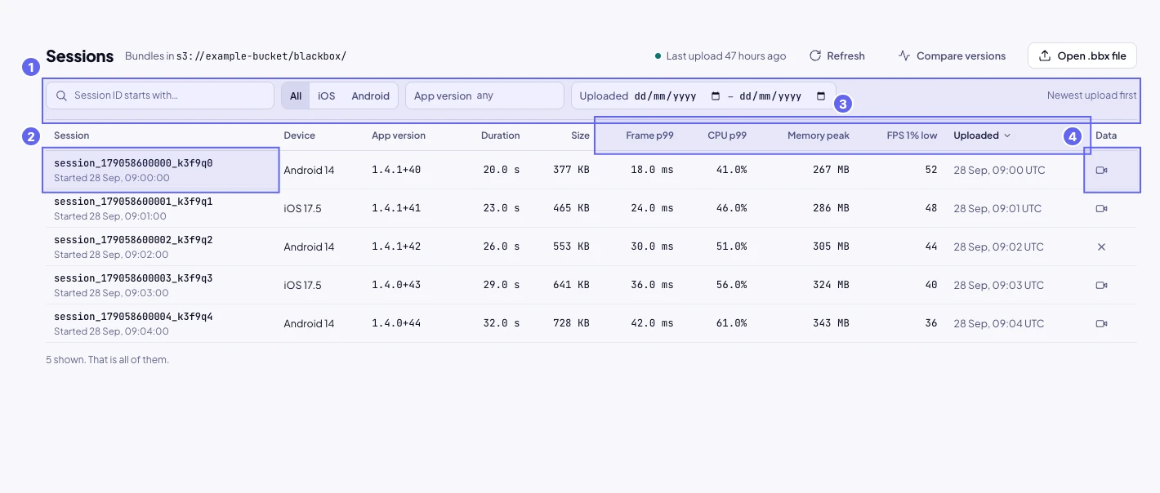This screenshot has height=493, width=1160.
Task: Click video icon for session ending k3f9q3
Action: (1101, 285)
